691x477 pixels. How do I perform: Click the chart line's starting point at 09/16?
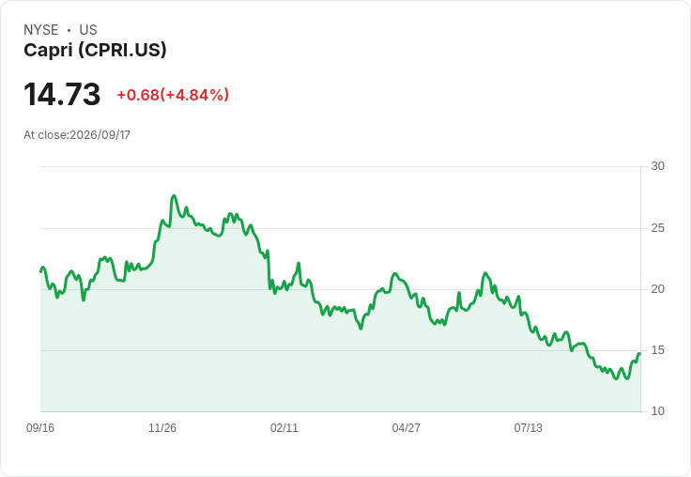(x=41, y=271)
